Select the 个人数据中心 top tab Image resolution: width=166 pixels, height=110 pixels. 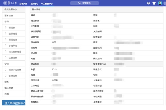pos(47,4)
